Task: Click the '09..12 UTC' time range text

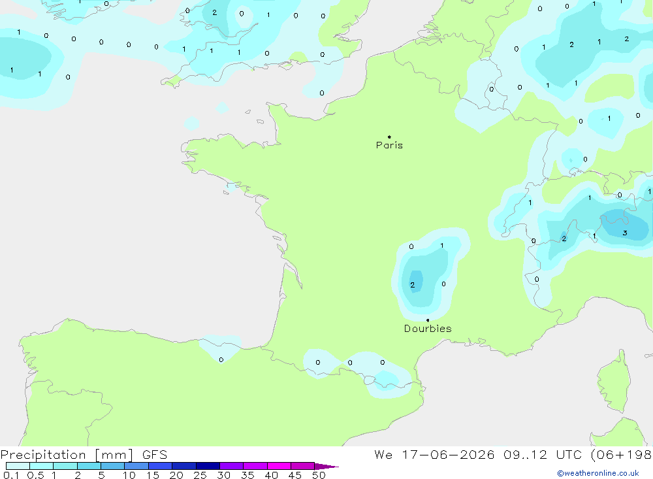Action: click(x=542, y=454)
